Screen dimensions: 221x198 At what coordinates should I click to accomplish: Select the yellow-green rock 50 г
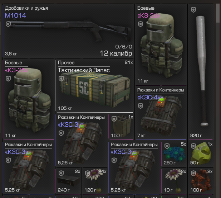click(x=201, y=154)
